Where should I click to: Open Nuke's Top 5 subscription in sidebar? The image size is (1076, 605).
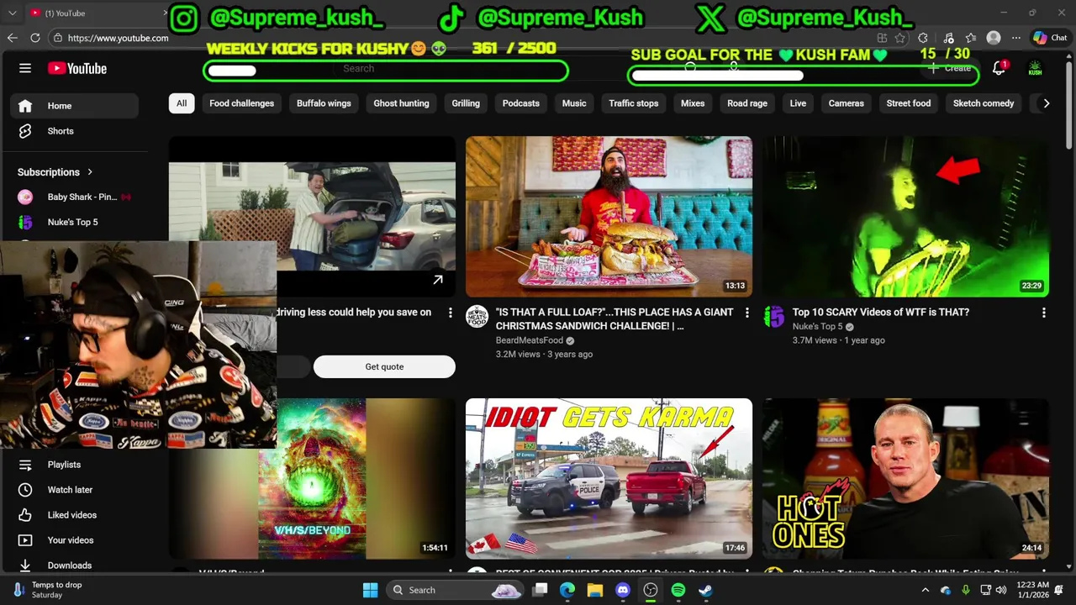pos(74,222)
